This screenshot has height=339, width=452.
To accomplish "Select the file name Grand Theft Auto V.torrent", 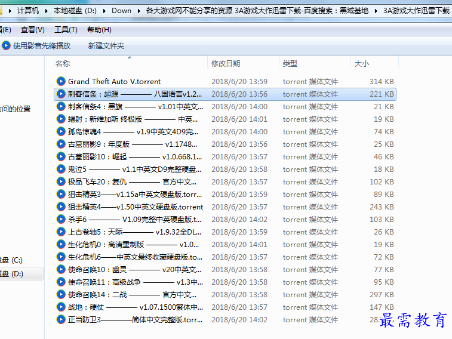I will tap(114, 82).
